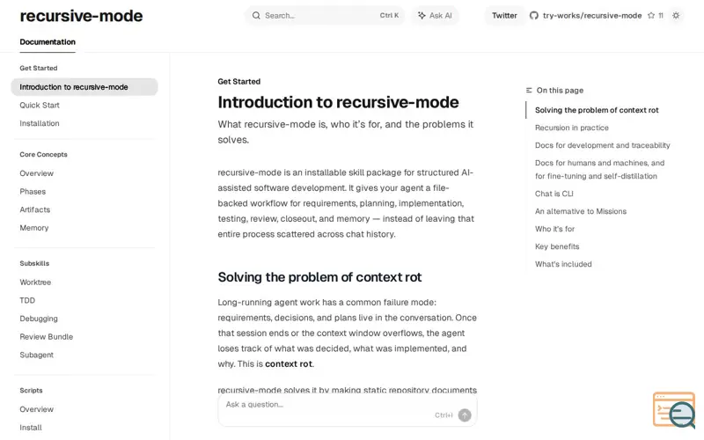Image resolution: width=704 pixels, height=440 pixels.
Task: Click the star count 11
Action: 661,16
